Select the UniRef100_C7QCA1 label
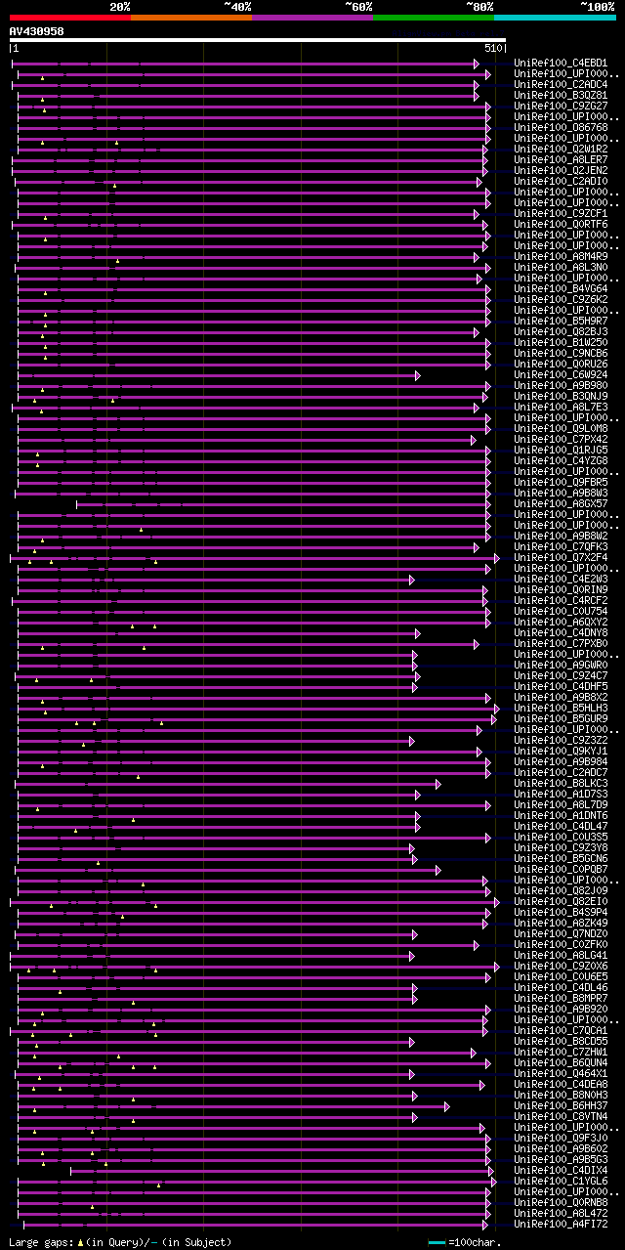Screen dimensions: 625x1250 click(561, 1031)
